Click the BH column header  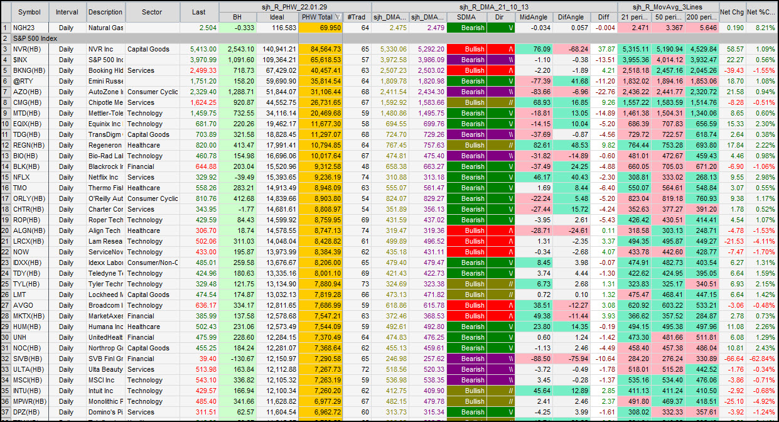tap(238, 17)
